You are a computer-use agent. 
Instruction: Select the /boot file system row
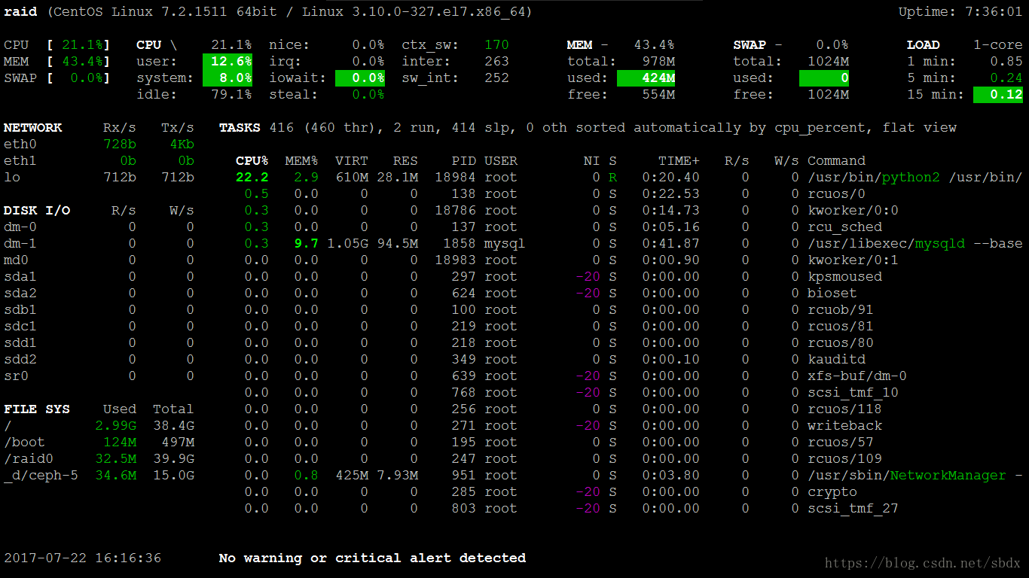(99, 443)
